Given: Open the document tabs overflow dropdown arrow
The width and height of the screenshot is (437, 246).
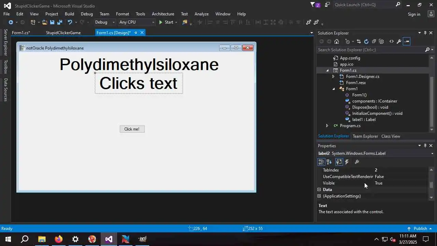Looking at the screenshot, I should click(x=311, y=33).
